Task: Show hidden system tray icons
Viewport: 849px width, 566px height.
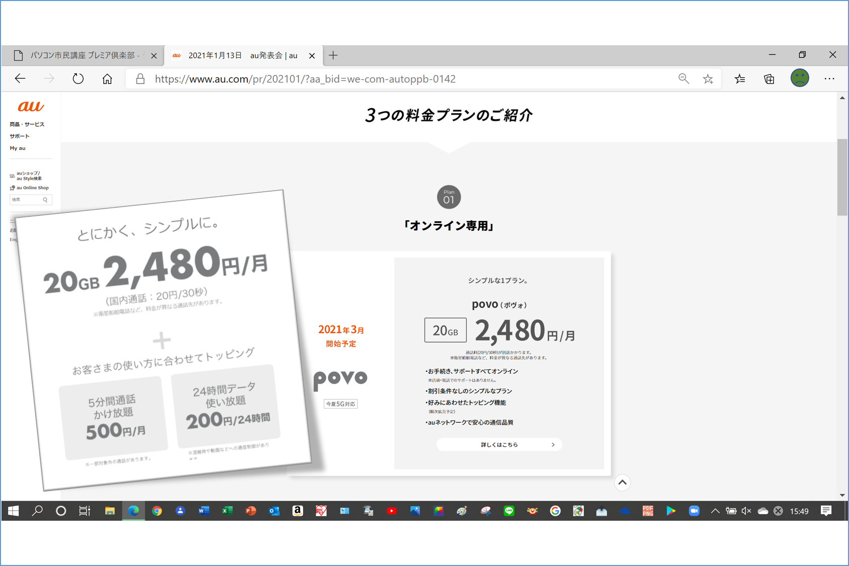Action: [715, 511]
